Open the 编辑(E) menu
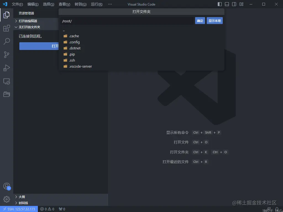 tap(33, 4)
